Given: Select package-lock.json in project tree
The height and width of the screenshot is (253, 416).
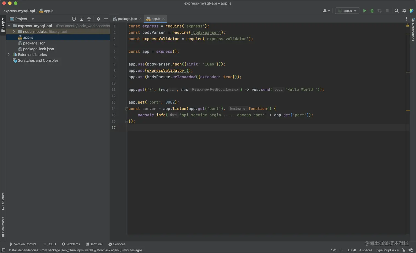Looking at the screenshot, I should click(x=38, y=49).
